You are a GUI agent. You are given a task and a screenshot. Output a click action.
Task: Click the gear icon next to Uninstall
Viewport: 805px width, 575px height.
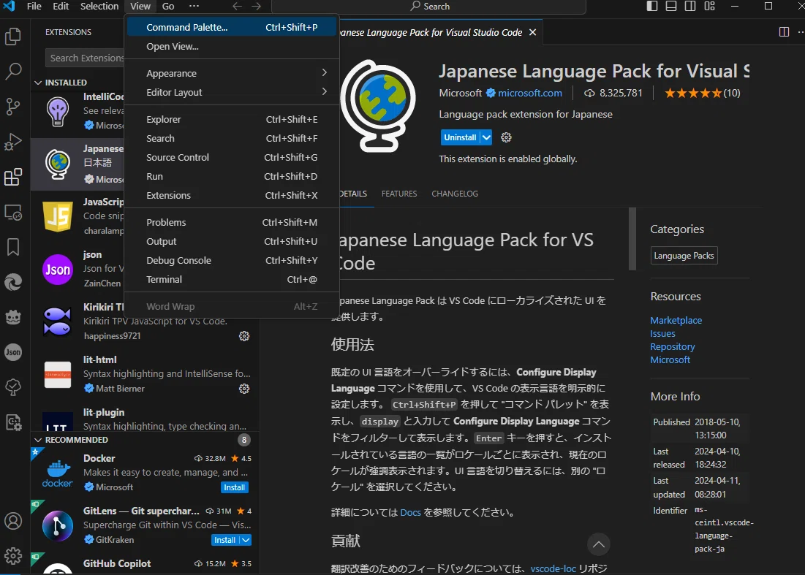[x=506, y=137]
